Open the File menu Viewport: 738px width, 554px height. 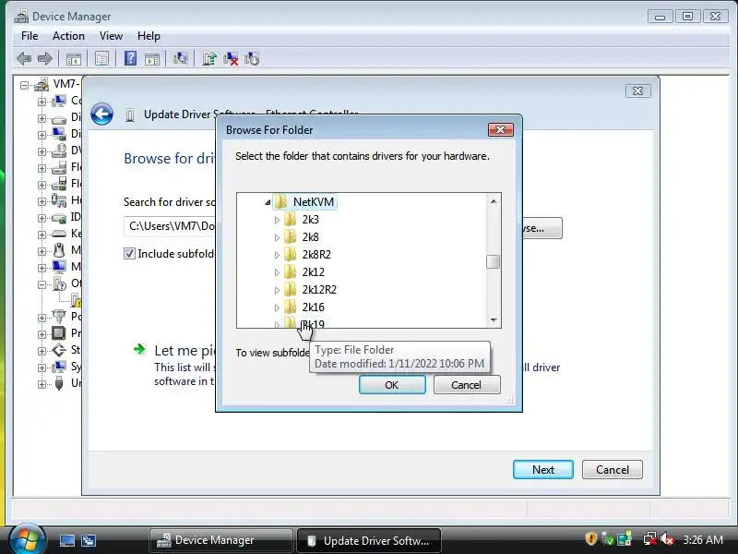point(30,36)
